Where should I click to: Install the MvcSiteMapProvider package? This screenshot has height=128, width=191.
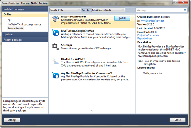[122, 18]
